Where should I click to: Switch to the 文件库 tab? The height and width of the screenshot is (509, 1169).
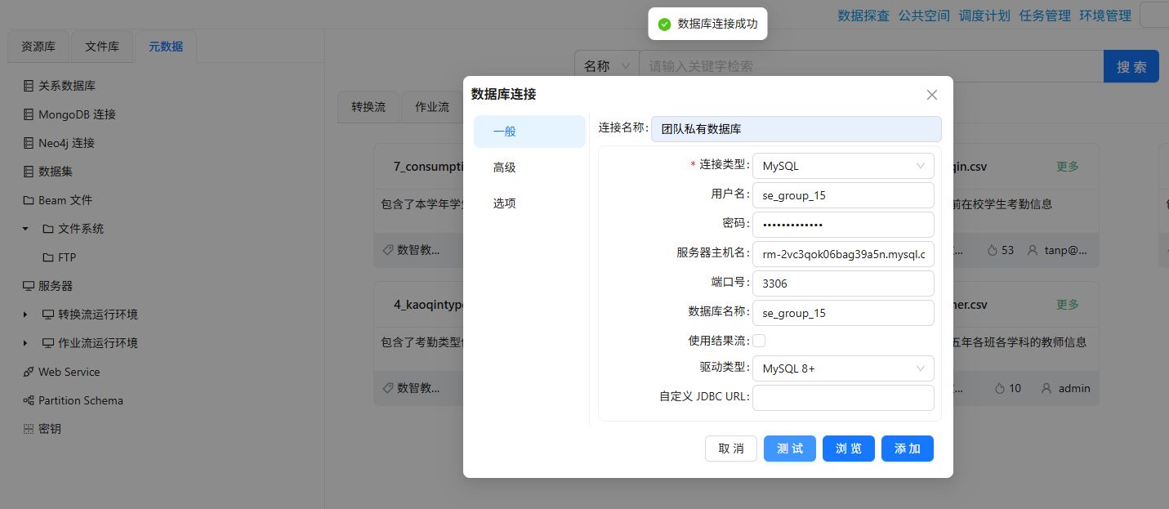102,47
